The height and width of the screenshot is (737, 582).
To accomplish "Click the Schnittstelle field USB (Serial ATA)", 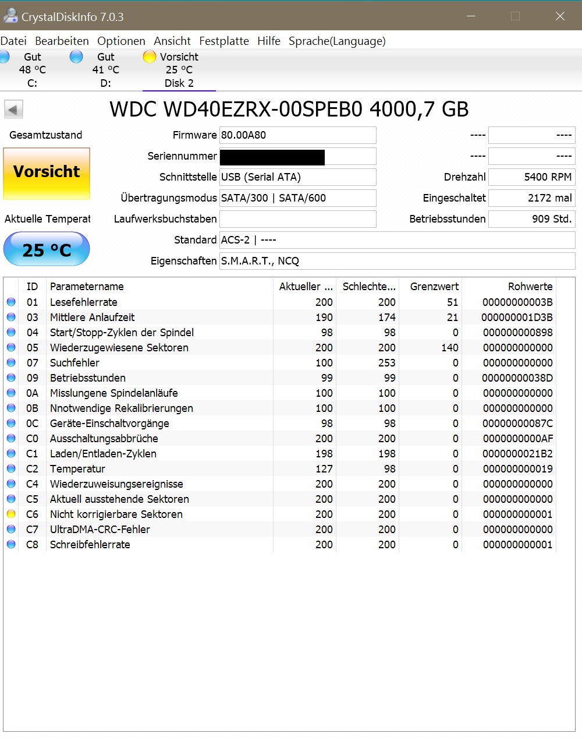I will 298,177.
